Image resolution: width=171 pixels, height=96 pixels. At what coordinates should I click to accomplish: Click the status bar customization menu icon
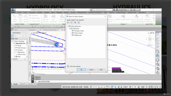tap(160, 87)
